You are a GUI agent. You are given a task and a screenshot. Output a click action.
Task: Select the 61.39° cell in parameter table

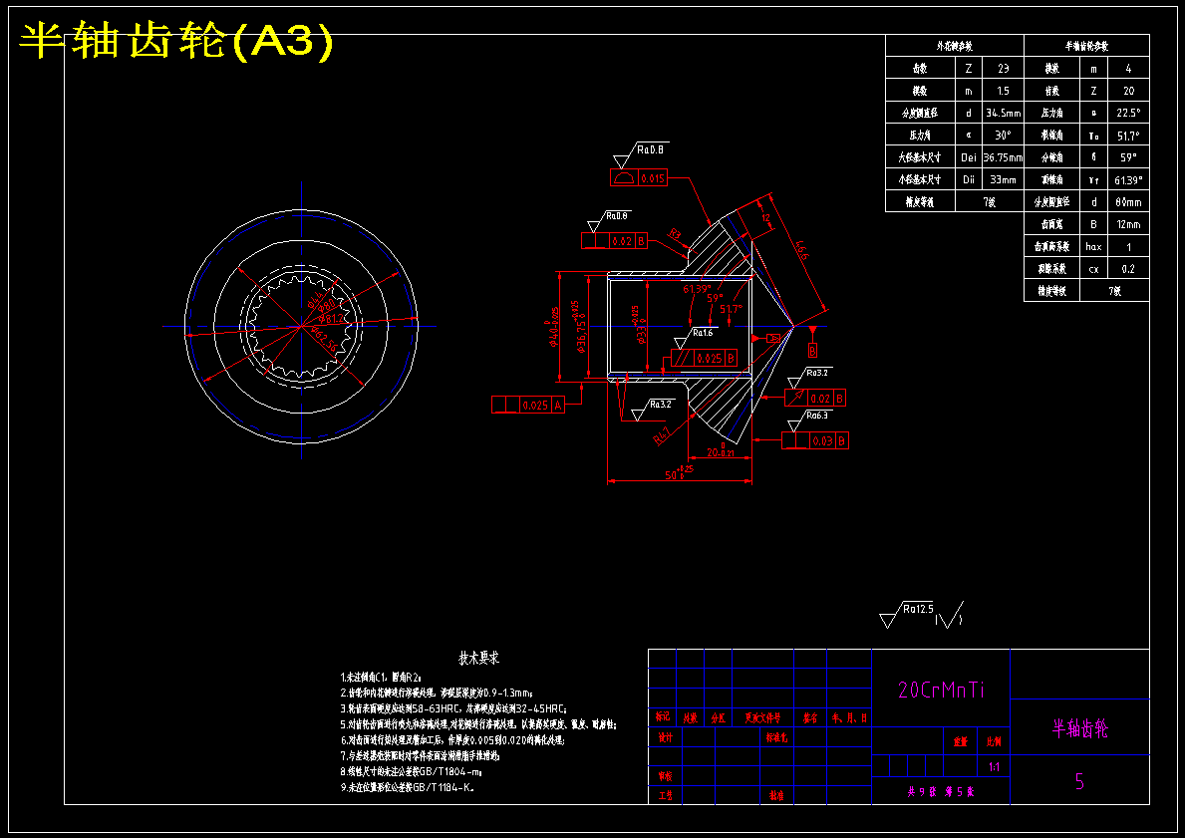point(1128,179)
